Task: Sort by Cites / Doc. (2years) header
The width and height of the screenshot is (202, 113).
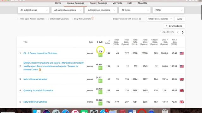Action: [x=164, y=42]
